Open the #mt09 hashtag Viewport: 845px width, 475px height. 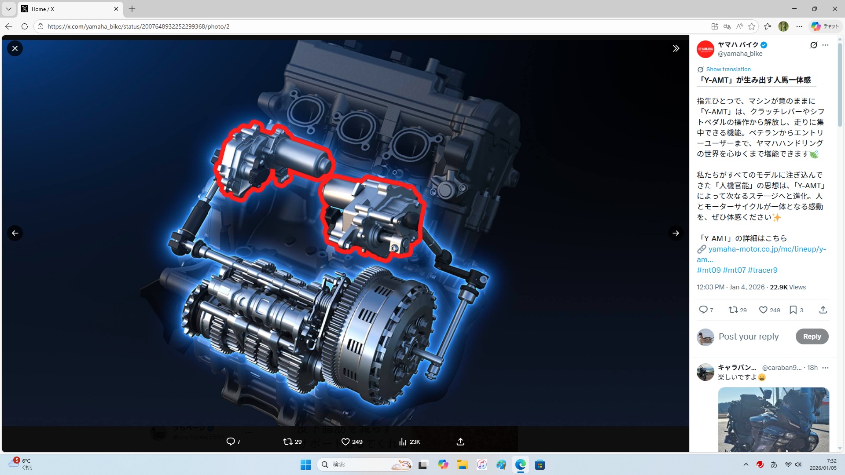(x=709, y=270)
